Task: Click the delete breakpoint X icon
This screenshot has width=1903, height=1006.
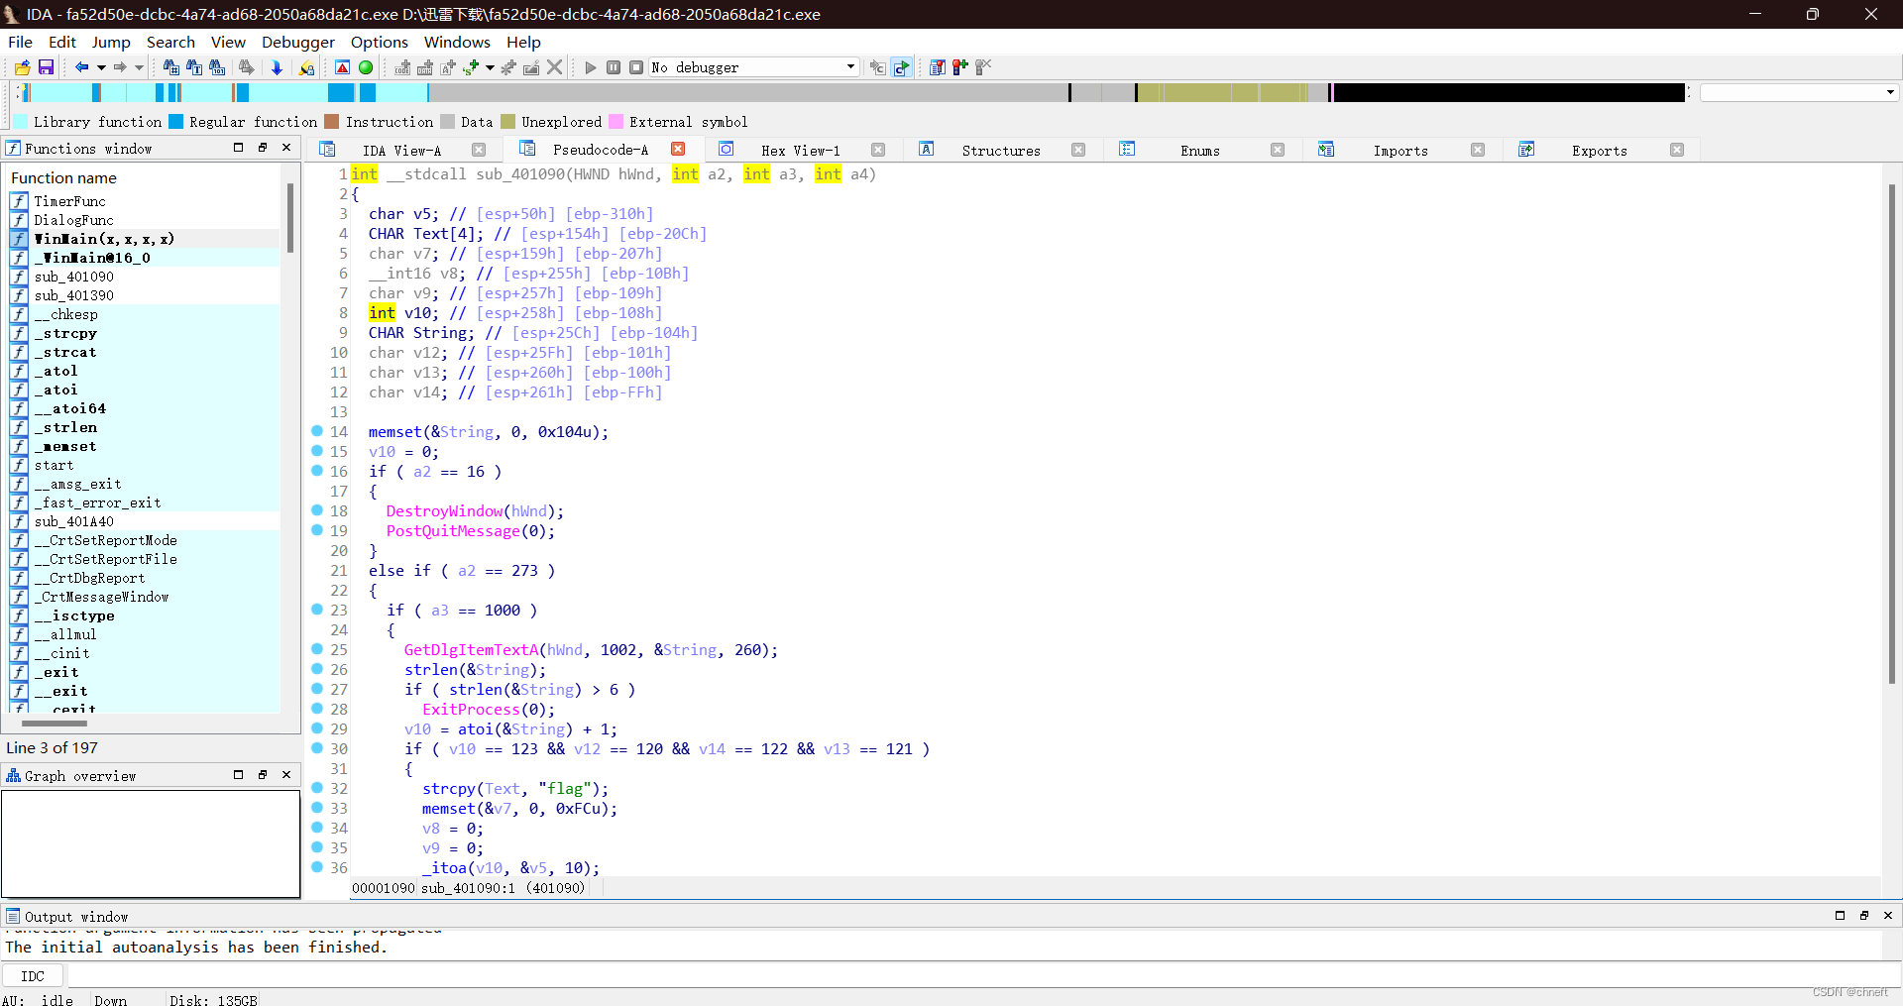Action: coord(982,67)
